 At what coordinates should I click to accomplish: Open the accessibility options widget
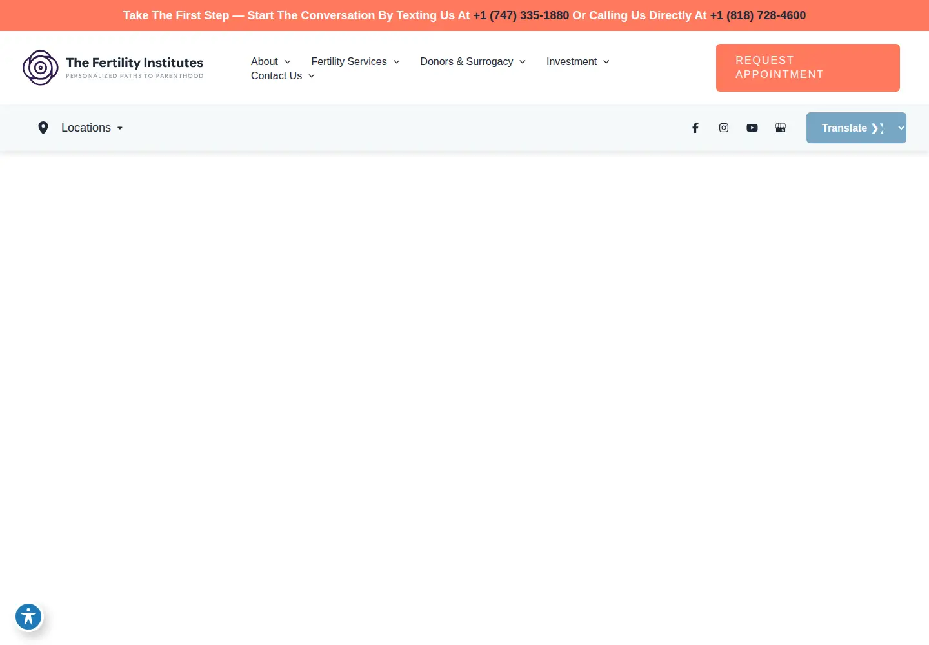[28, 617]
